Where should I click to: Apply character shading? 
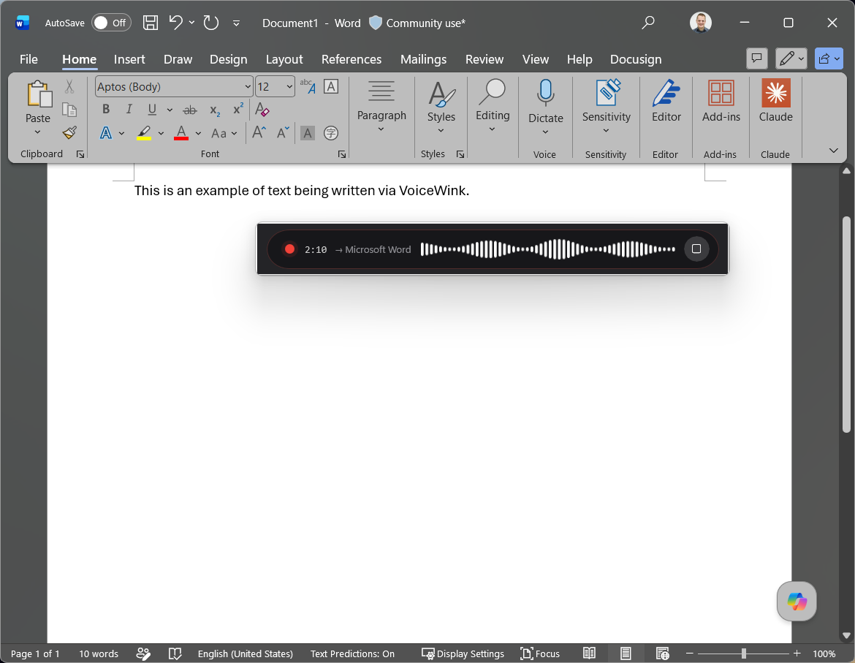click(x=308, y=133)
